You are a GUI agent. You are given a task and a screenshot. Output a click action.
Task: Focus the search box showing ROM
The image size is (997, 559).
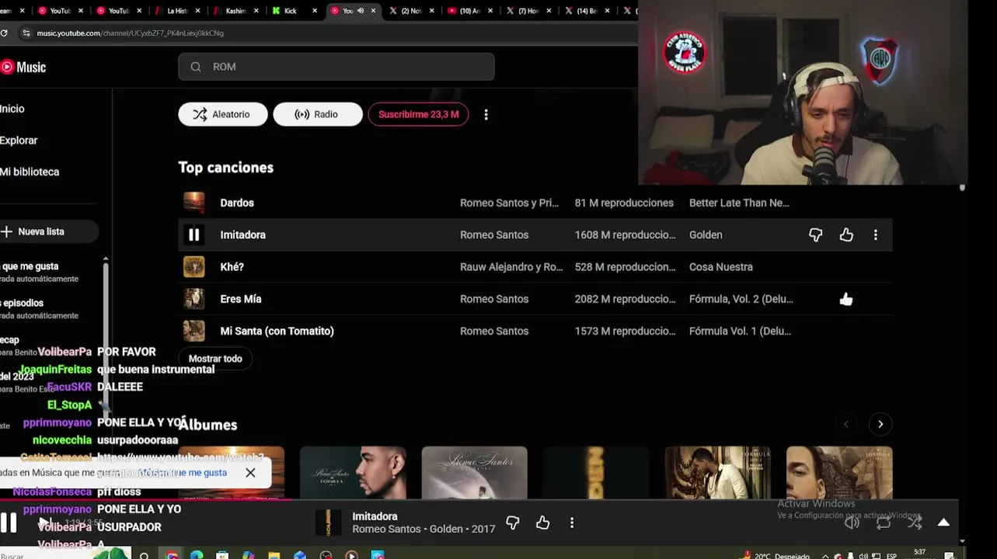point(336,67)
